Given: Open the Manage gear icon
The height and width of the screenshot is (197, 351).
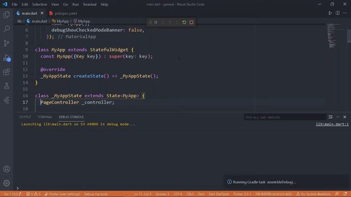Looking at the screenshot, I should click(7, 183).
